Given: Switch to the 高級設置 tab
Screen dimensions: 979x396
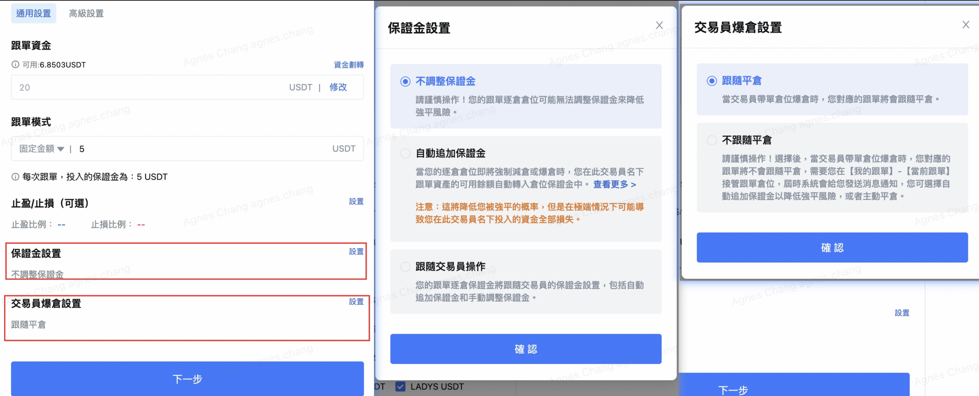Looking at the screenshot, I should coord(86,14).
